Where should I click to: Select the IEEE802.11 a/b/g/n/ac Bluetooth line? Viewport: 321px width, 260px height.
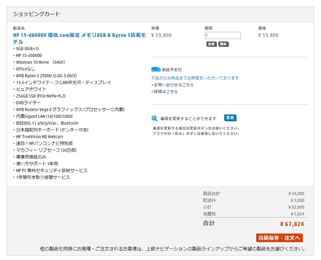47,123
